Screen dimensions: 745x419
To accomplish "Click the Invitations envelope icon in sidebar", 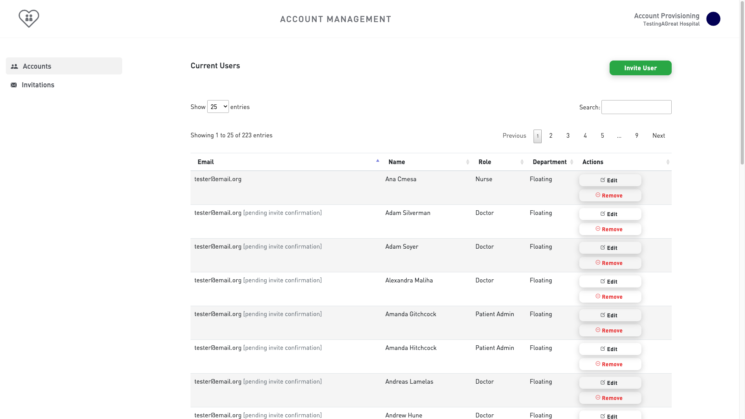I will (14, 85).
